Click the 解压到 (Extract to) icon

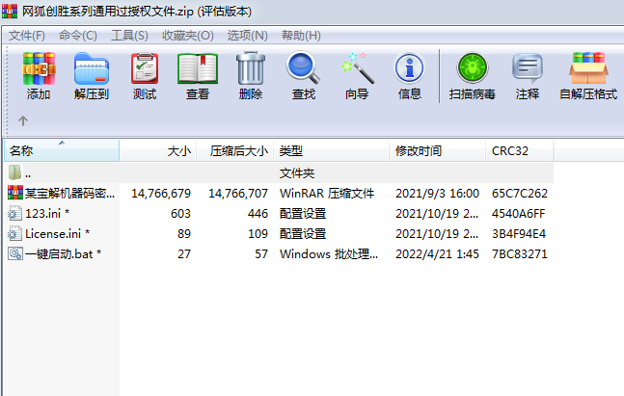click(92, 75)
